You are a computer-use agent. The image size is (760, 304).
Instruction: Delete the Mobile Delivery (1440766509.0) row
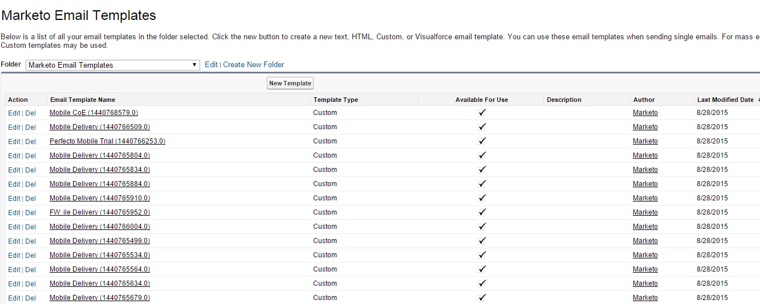click(x=30, y=128)
